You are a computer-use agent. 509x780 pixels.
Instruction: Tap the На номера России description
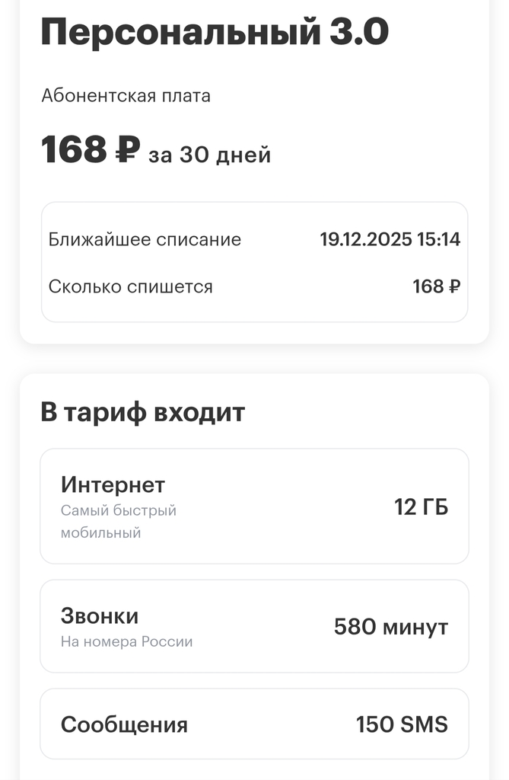click(126, 641)
